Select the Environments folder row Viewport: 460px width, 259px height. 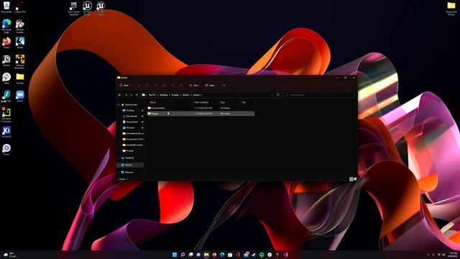[x=201, y=108]
